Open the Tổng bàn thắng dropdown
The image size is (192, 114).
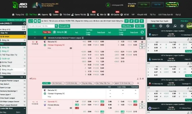point(87,83)
